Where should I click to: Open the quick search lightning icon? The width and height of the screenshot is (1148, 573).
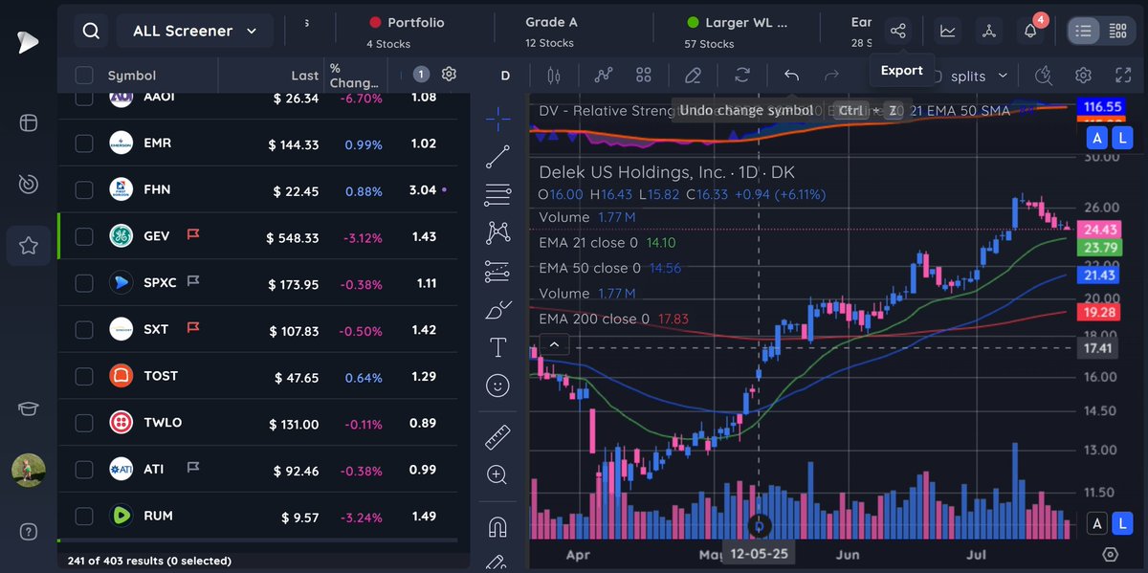tap(1044, 76)
